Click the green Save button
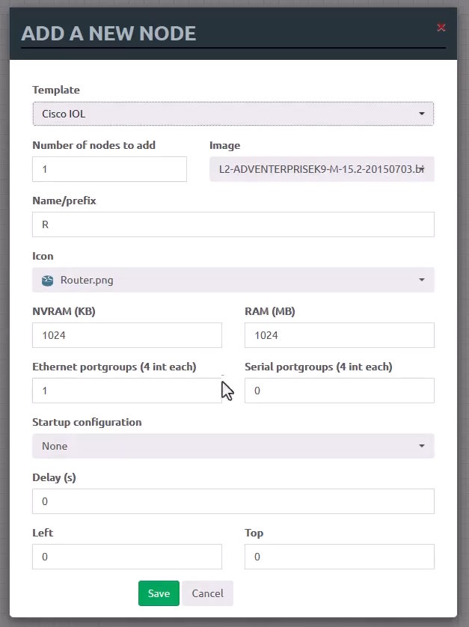This screenshot has width=469, height=627. [159, 593]
